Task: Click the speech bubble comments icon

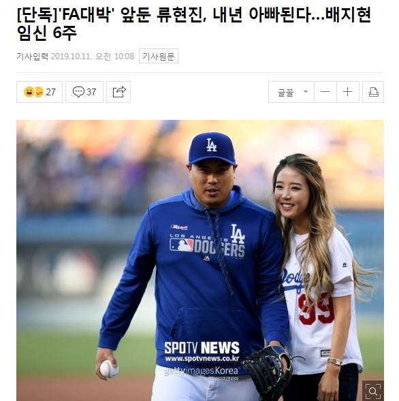Action: pyautogui.click(x=78, y=92)
